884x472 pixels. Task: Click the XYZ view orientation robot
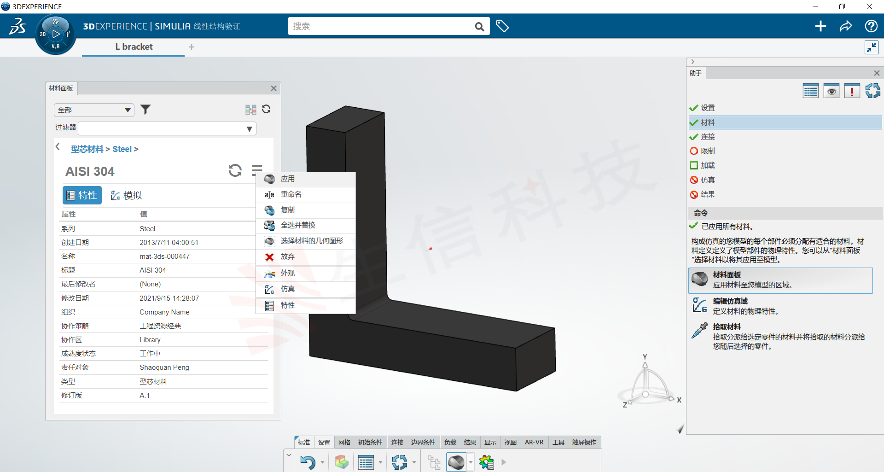pos(649,382)
